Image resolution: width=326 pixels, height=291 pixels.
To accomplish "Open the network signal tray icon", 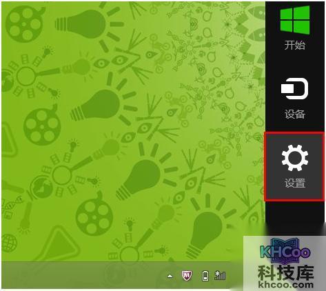I will (x=220, y=275).
